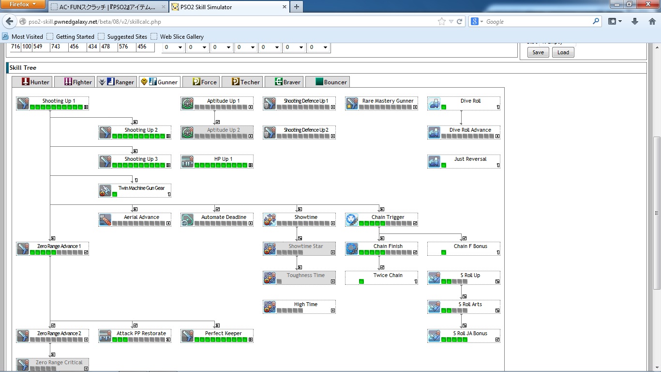The height and width of the screenshot is (372, 661).
Task: Click the Chain Finish skill icon
Action: tap(352, 249)
